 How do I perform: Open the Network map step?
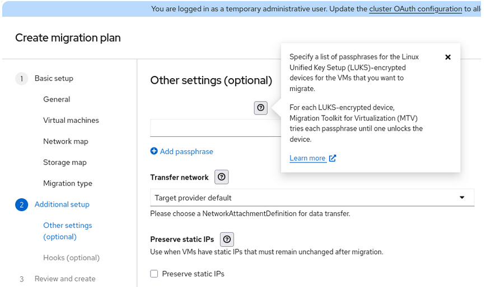(66, 141)
